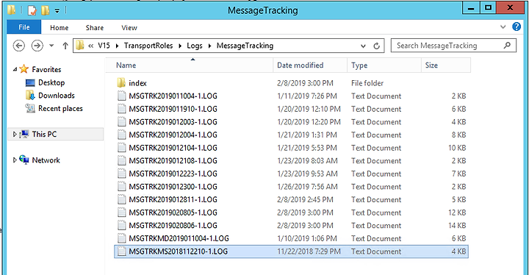The width and height of the screenshot is (529, 275).
Task: Click the Recent places icon
Action: pyautogui.click(x=30, y=108)
